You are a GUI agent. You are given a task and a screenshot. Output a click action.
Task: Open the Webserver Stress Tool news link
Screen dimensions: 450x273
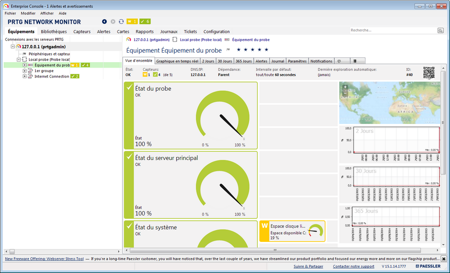(44, 259)
